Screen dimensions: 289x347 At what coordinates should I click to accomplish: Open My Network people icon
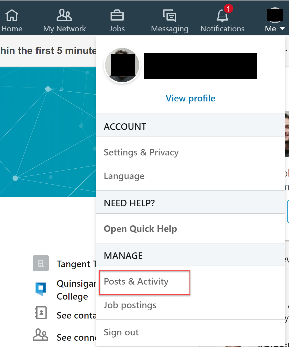64,15
